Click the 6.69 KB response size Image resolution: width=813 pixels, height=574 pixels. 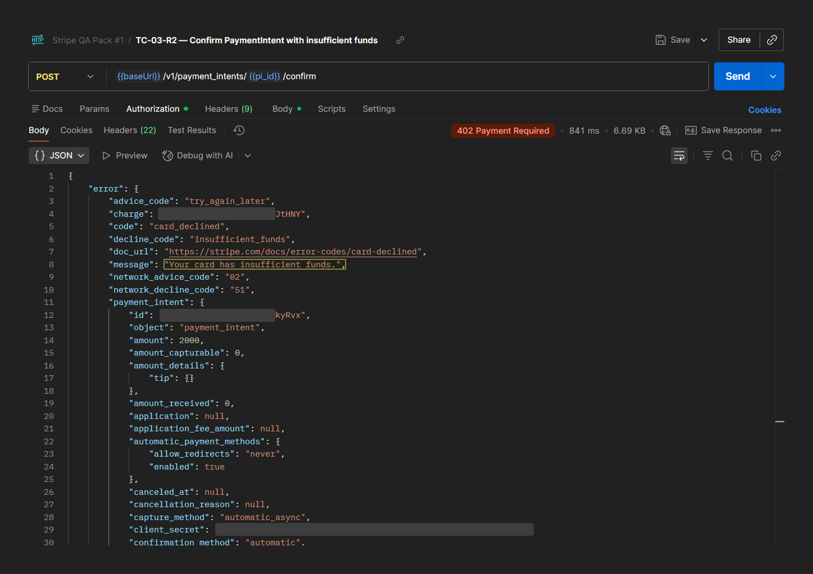629,131
